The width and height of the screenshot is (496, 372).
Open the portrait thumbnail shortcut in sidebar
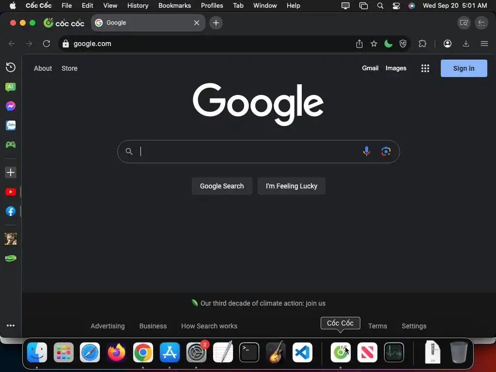tap(11, 239)
